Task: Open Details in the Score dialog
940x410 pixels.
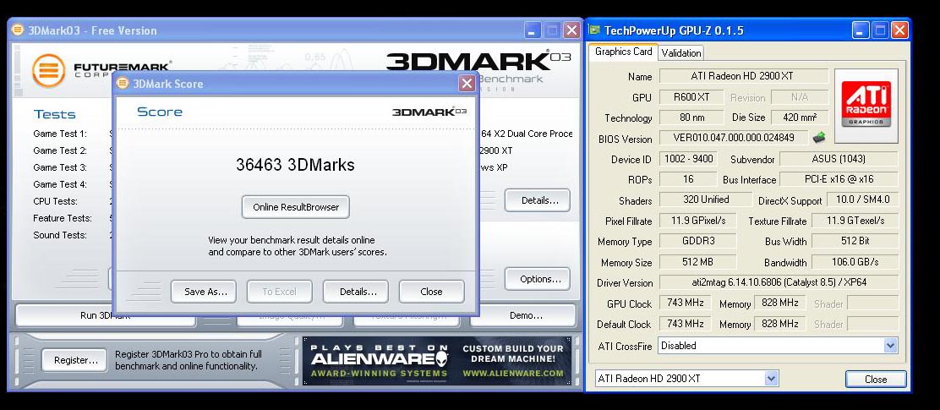Action: (x=356, y=292)
